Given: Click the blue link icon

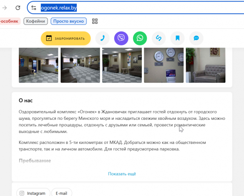Looking at the screenshot, I should pos(159,38).
